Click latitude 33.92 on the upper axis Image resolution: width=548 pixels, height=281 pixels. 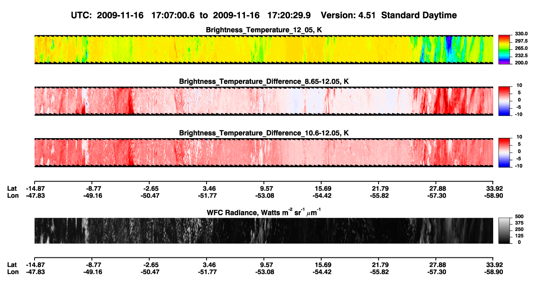click(495, 188)
